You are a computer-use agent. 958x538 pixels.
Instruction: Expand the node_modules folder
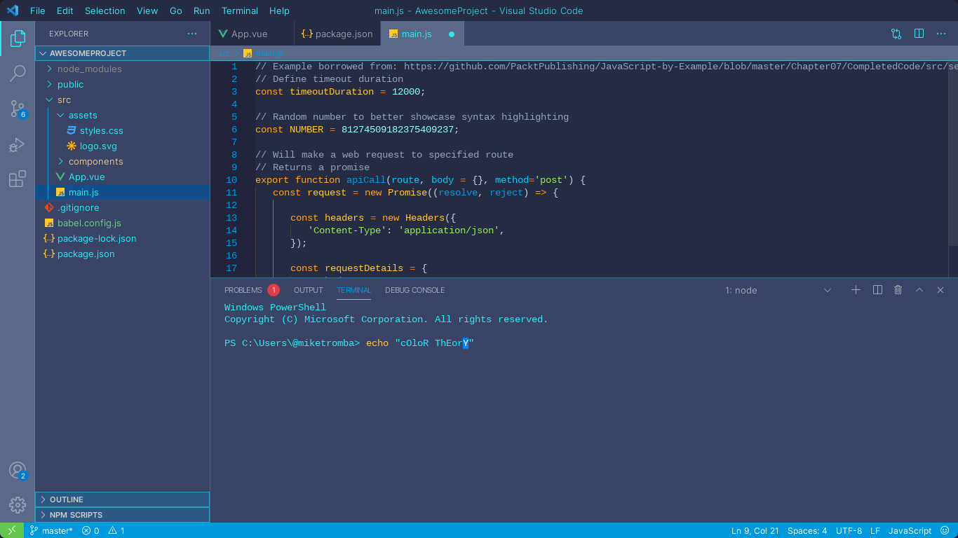tap(123, 69)
